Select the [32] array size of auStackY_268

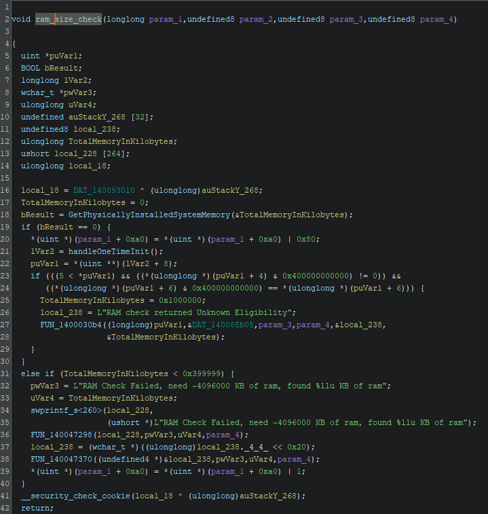pyautogui.click(x=140, y=117)
